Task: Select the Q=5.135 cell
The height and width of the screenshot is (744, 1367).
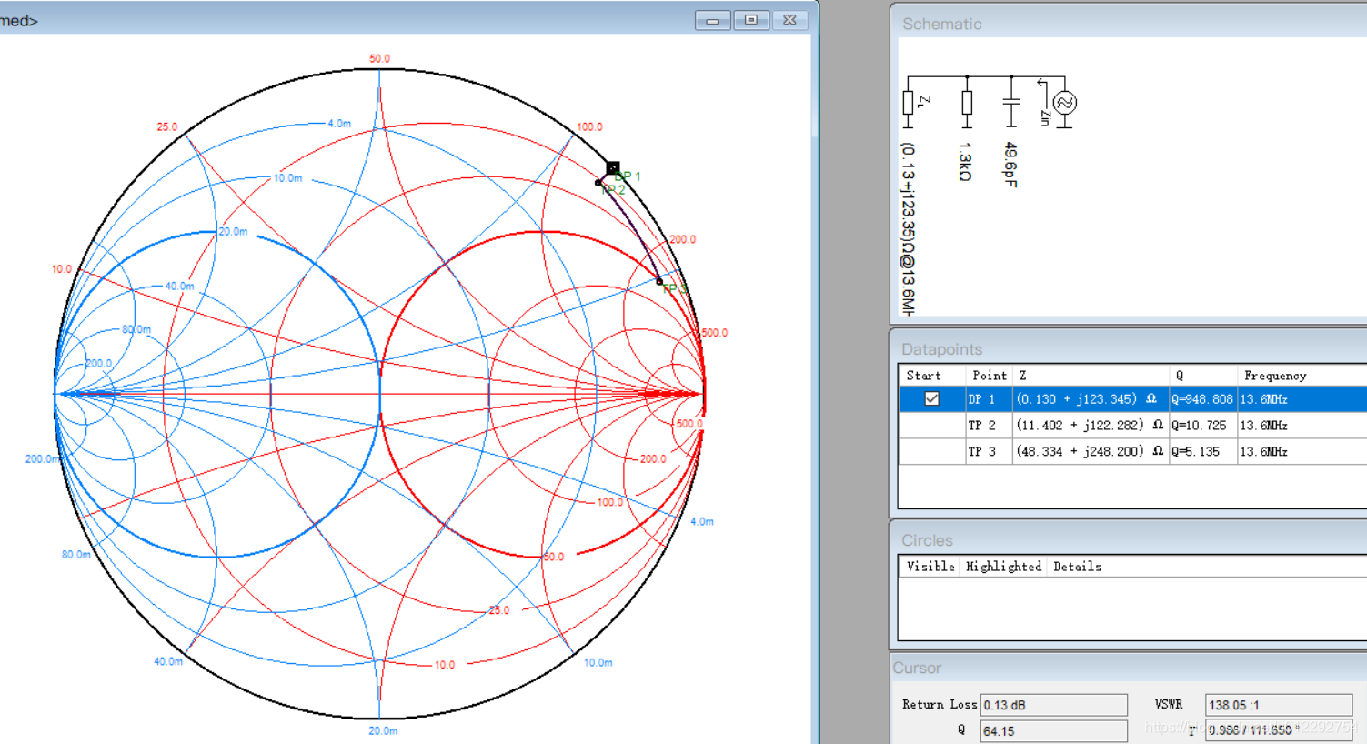Action: (1203, 451)
